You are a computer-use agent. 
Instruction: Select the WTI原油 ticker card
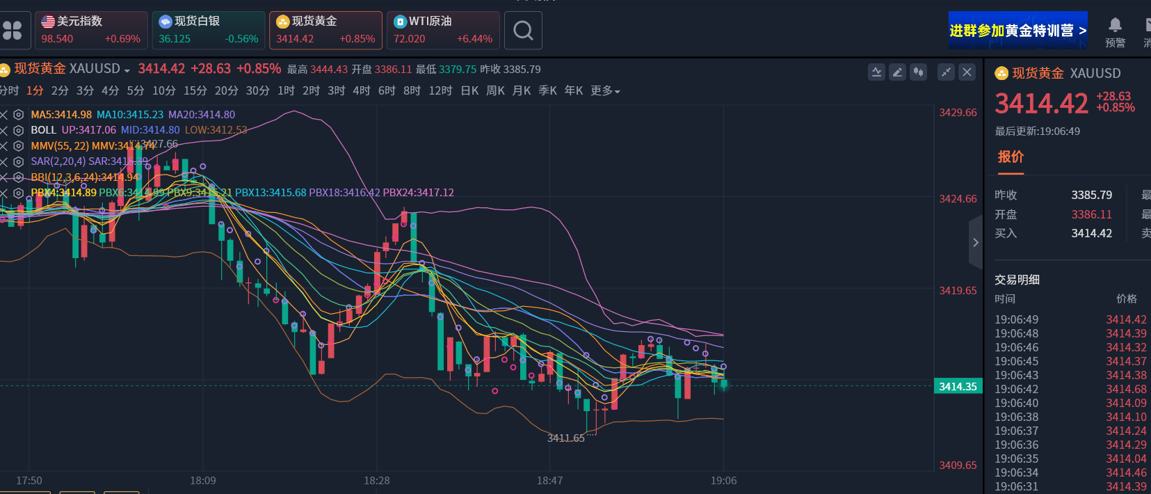pyautogui.click(x=443, y=30)
